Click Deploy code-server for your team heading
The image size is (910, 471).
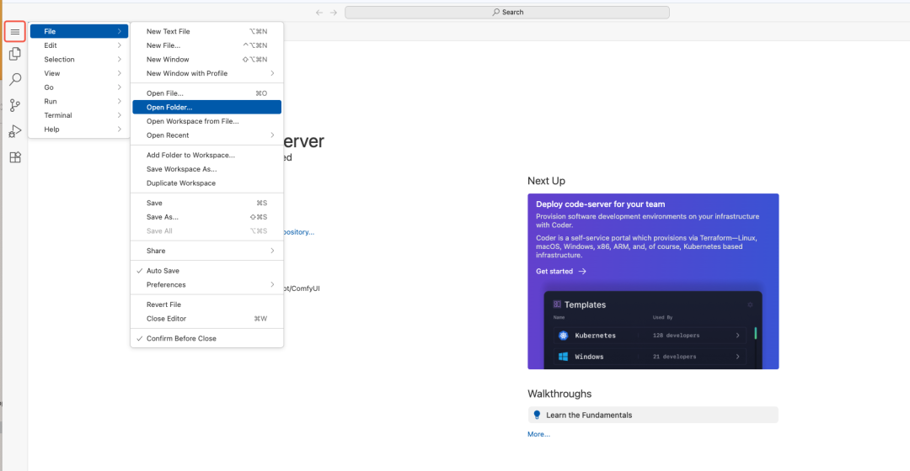coord(601,204)
